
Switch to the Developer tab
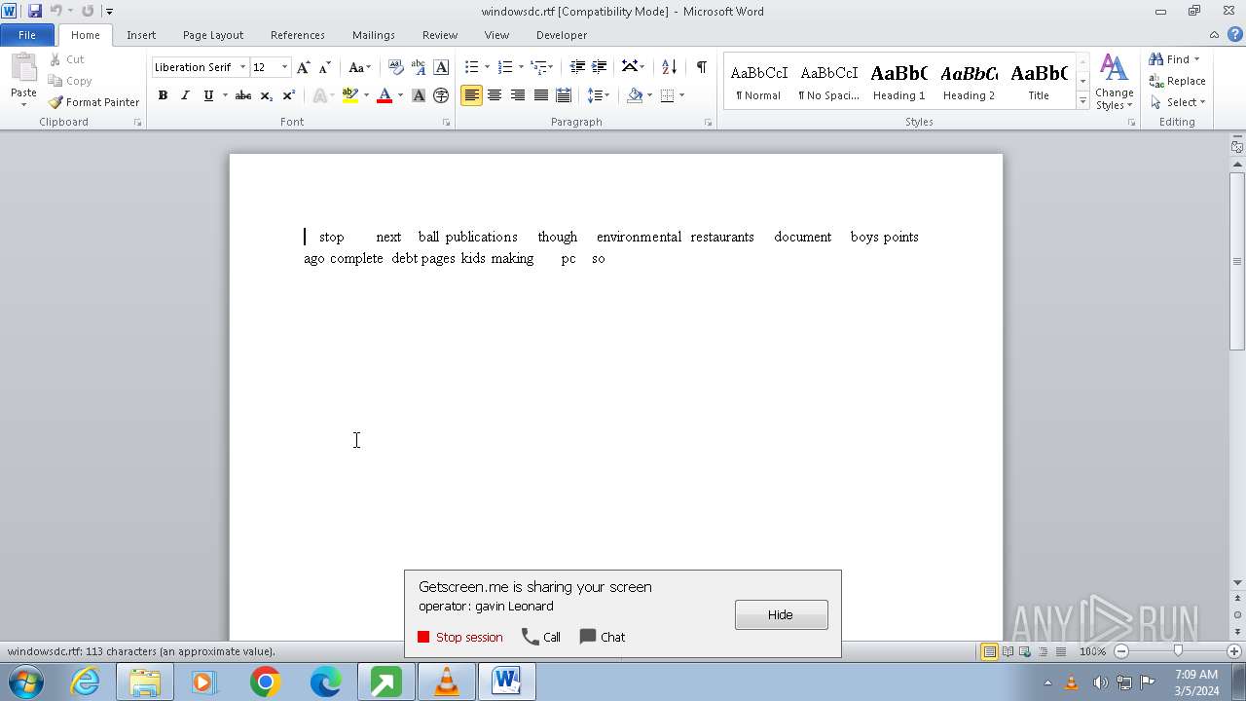pos(562,35)
